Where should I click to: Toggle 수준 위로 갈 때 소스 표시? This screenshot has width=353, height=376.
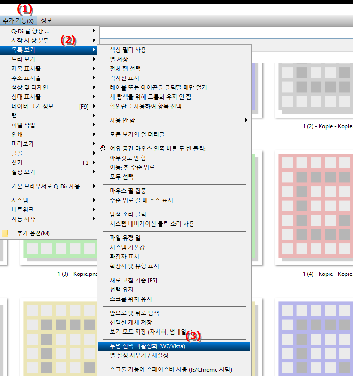(x=174, y=200)
